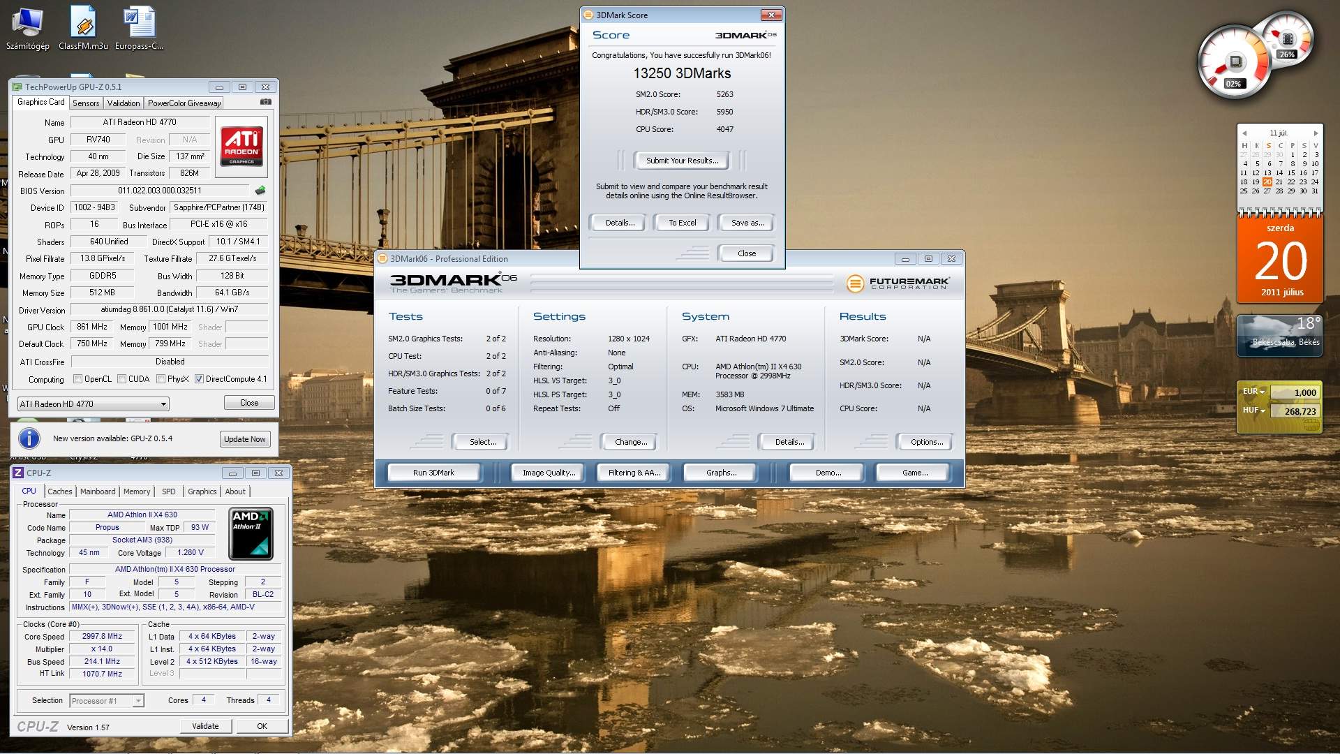1340x754 pixels.
Task: Launch the Game... button
Action: [915, 473]
